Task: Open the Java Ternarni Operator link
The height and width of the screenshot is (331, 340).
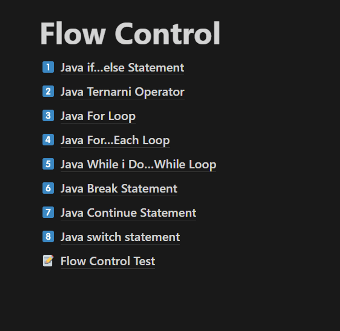Action: pyautogui.click(x=122, y=92)
